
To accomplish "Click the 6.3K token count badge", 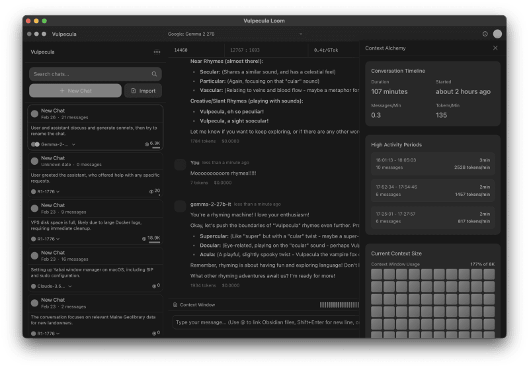I will coord(153,144).
